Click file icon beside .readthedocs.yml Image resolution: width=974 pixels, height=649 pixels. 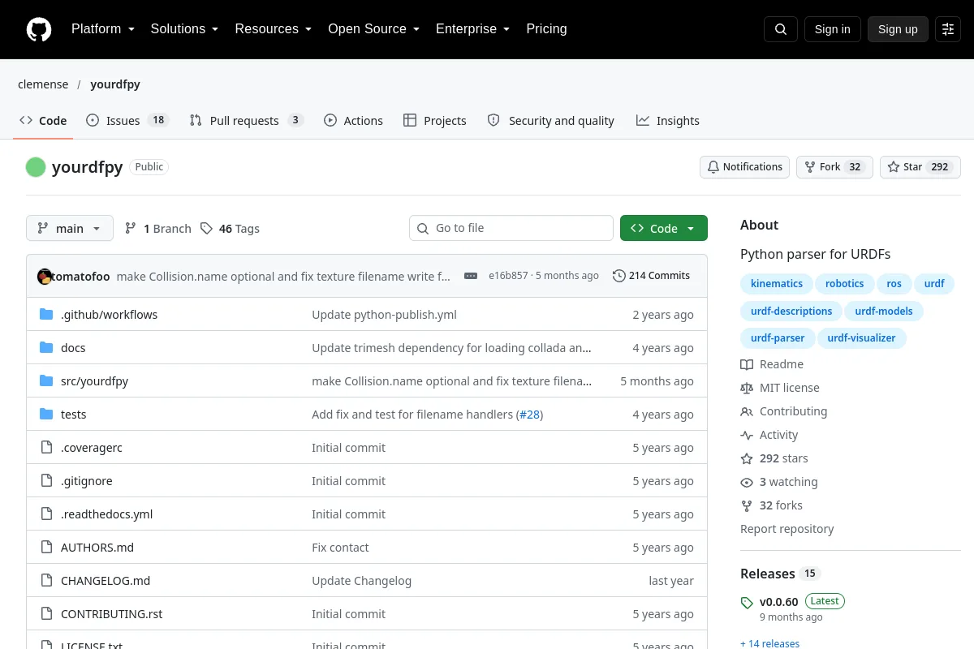click(46, 514)
